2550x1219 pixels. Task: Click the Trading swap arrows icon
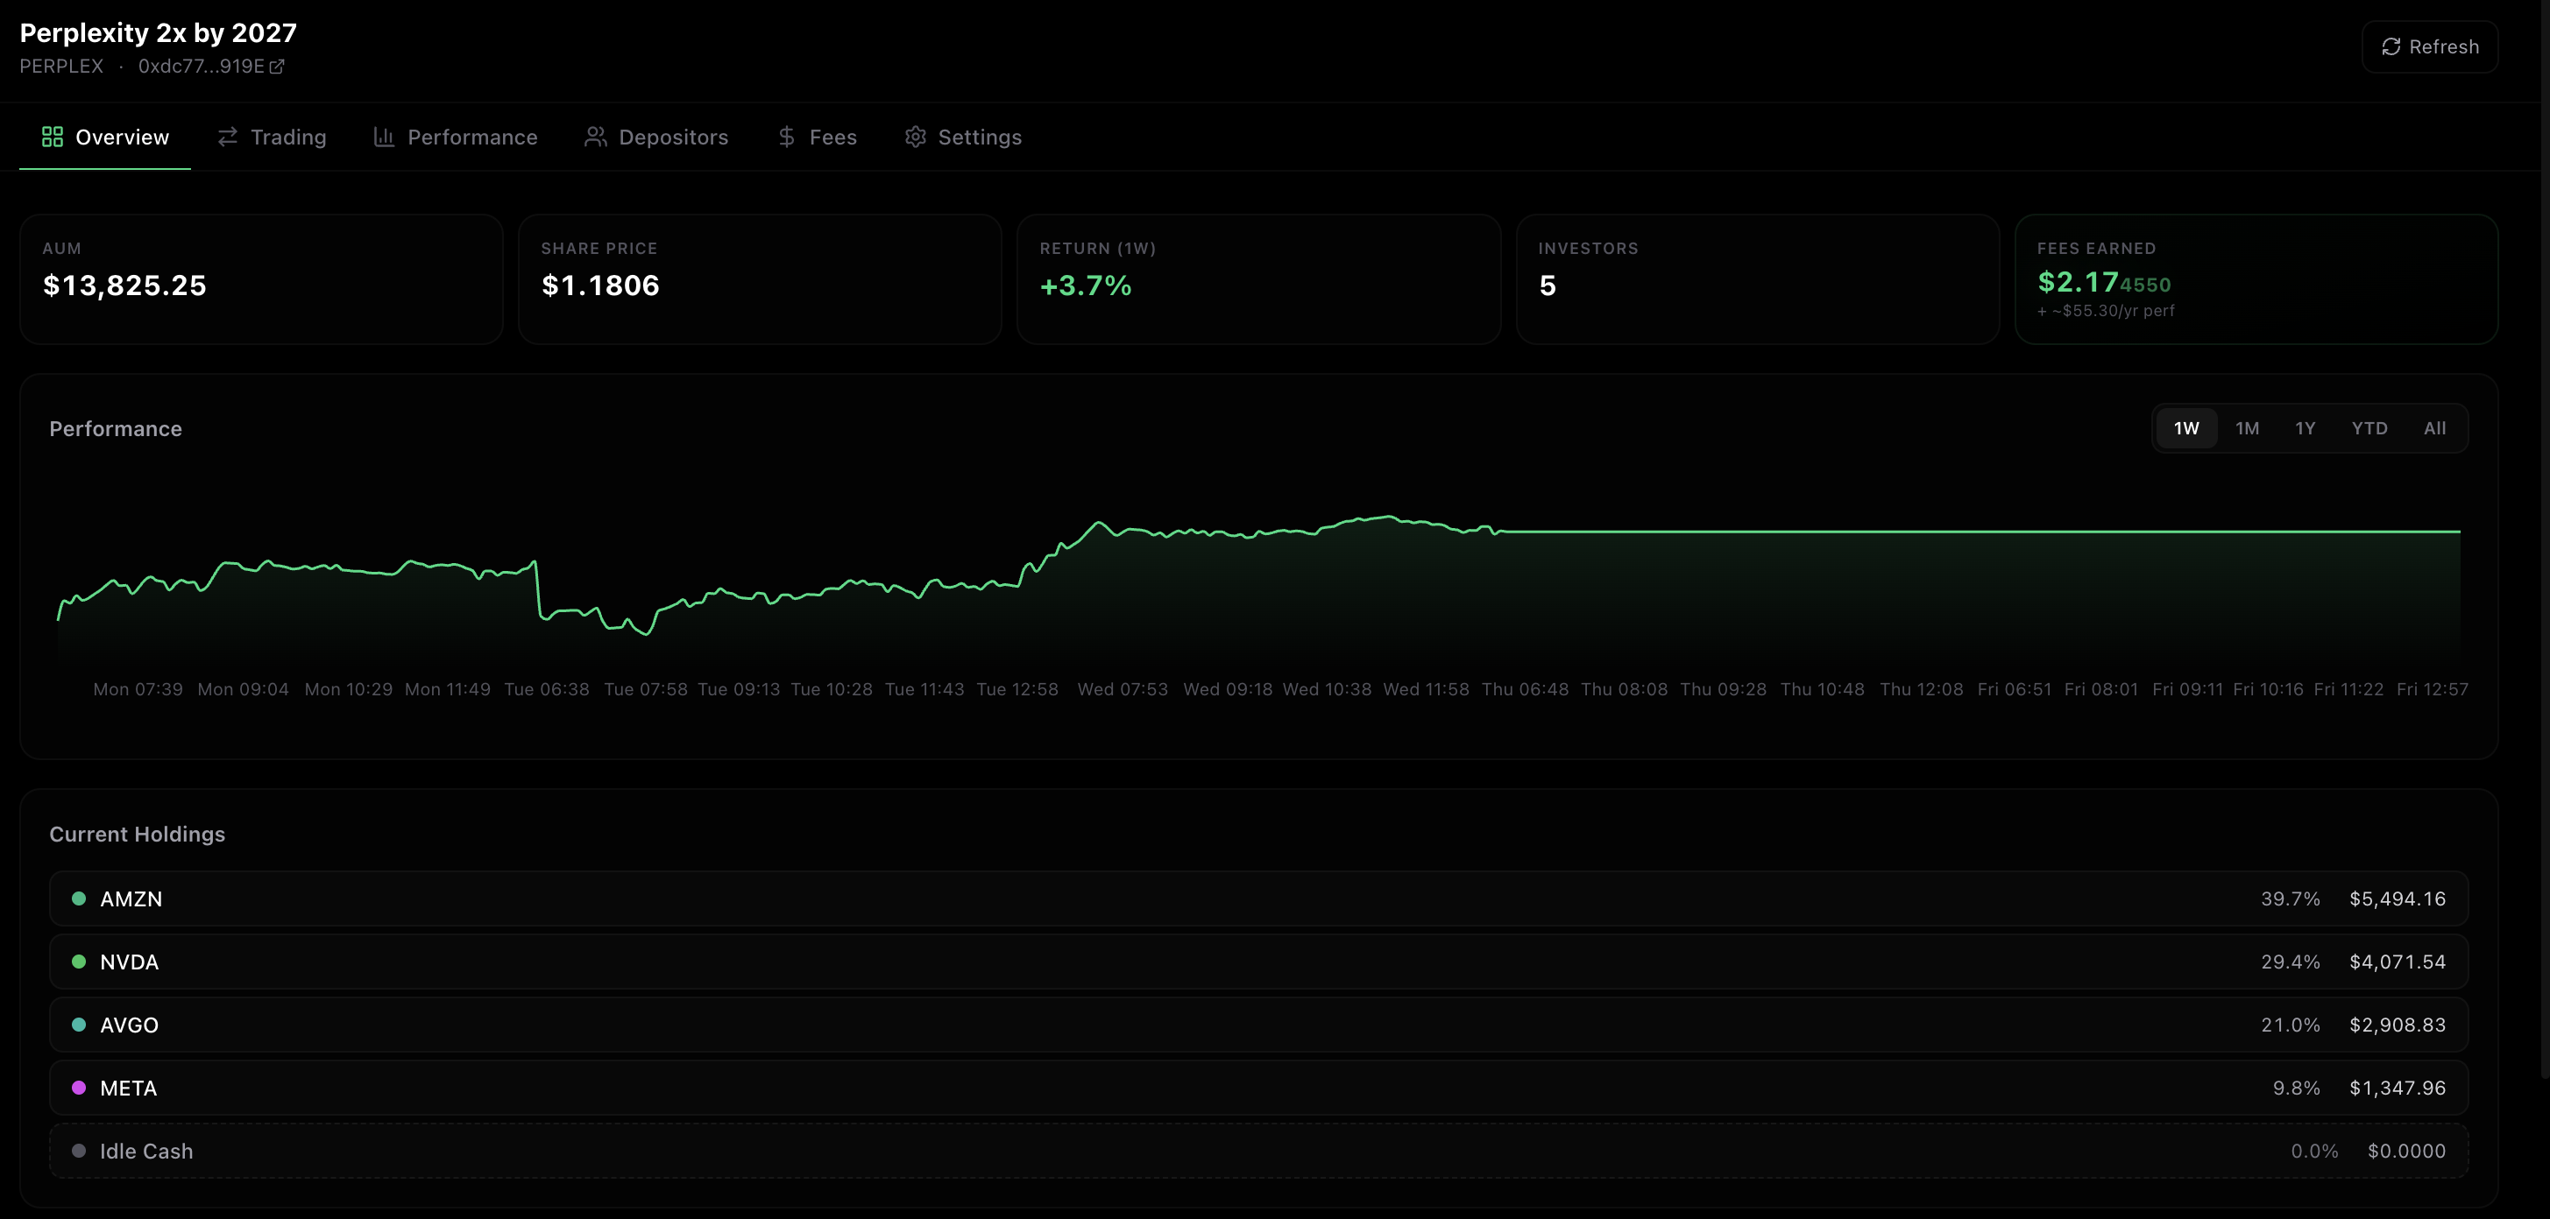pos(228,137)
